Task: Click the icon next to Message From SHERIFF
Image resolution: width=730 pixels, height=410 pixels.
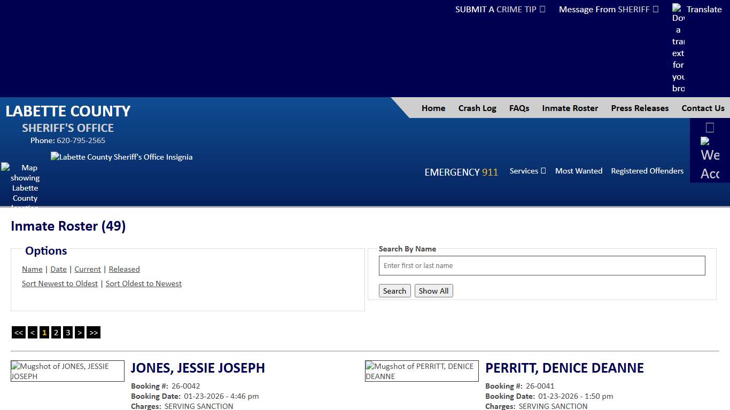Action: pyautogui.click(x=655, y=9)
